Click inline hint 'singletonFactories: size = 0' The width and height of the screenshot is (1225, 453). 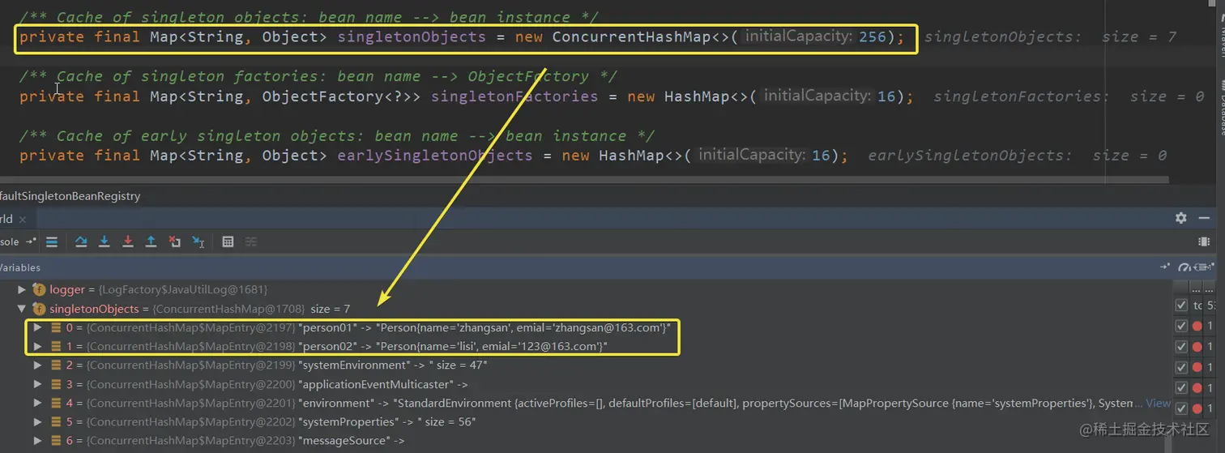[x=1069, y=96]
